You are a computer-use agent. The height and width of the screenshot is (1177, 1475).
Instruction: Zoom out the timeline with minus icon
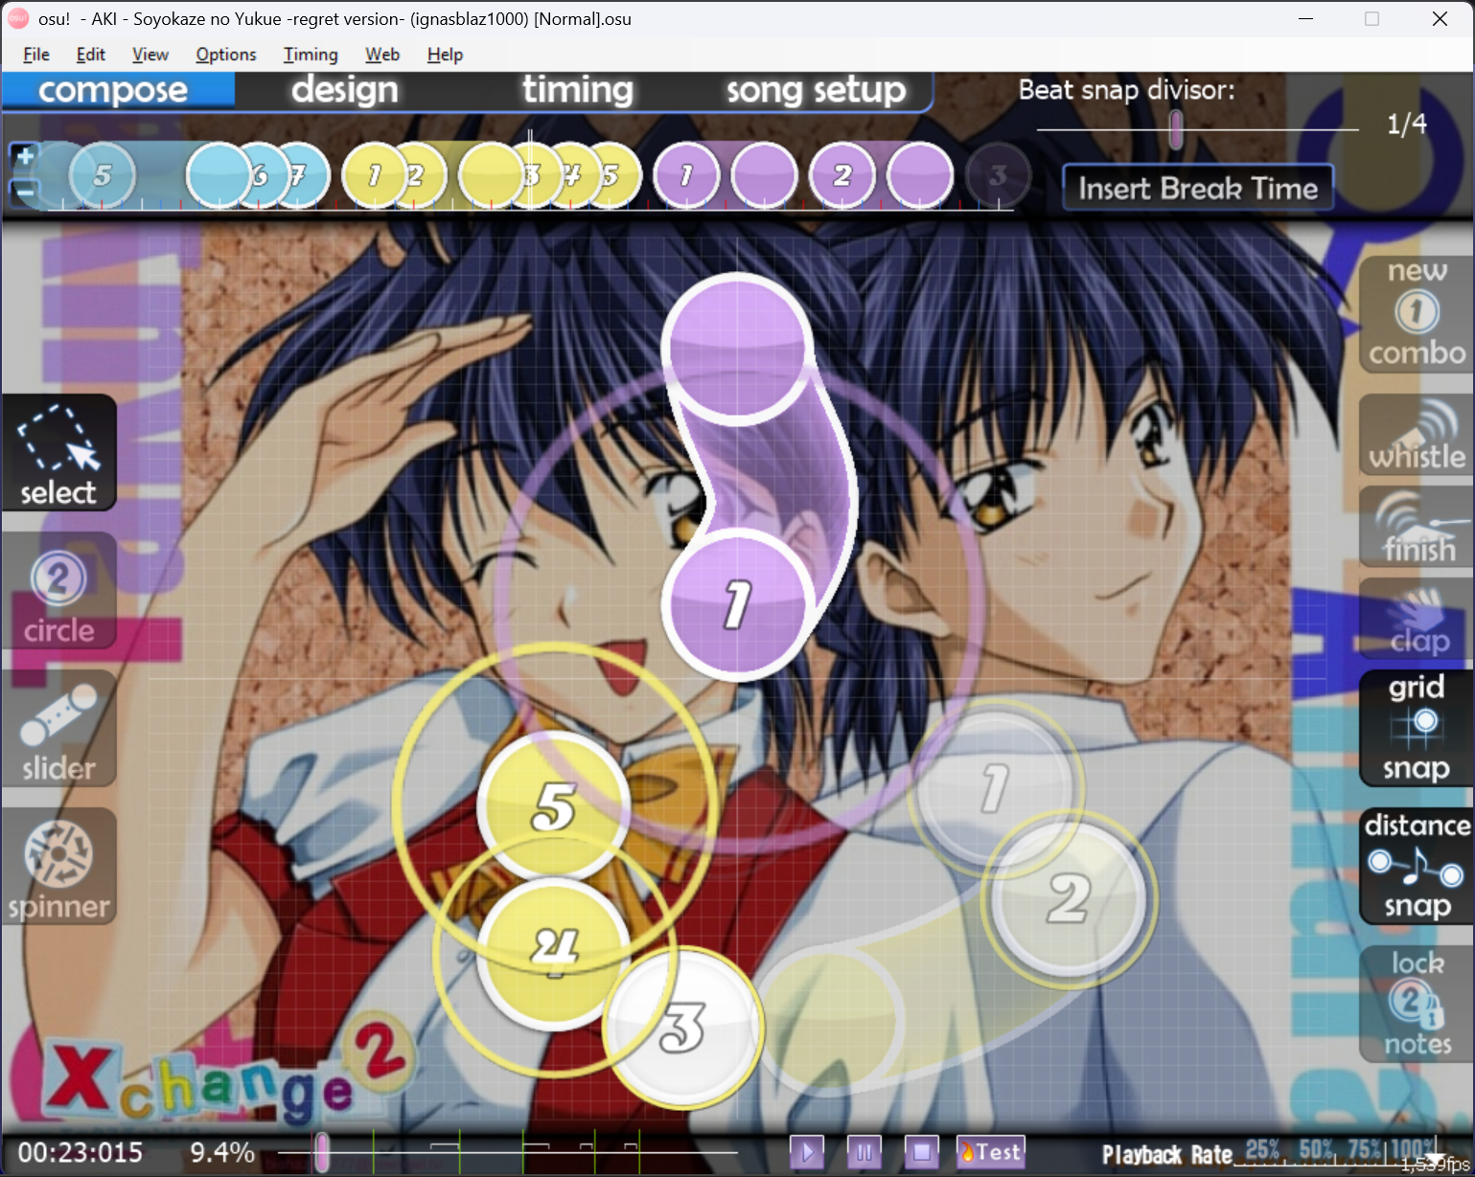point(25,191)
